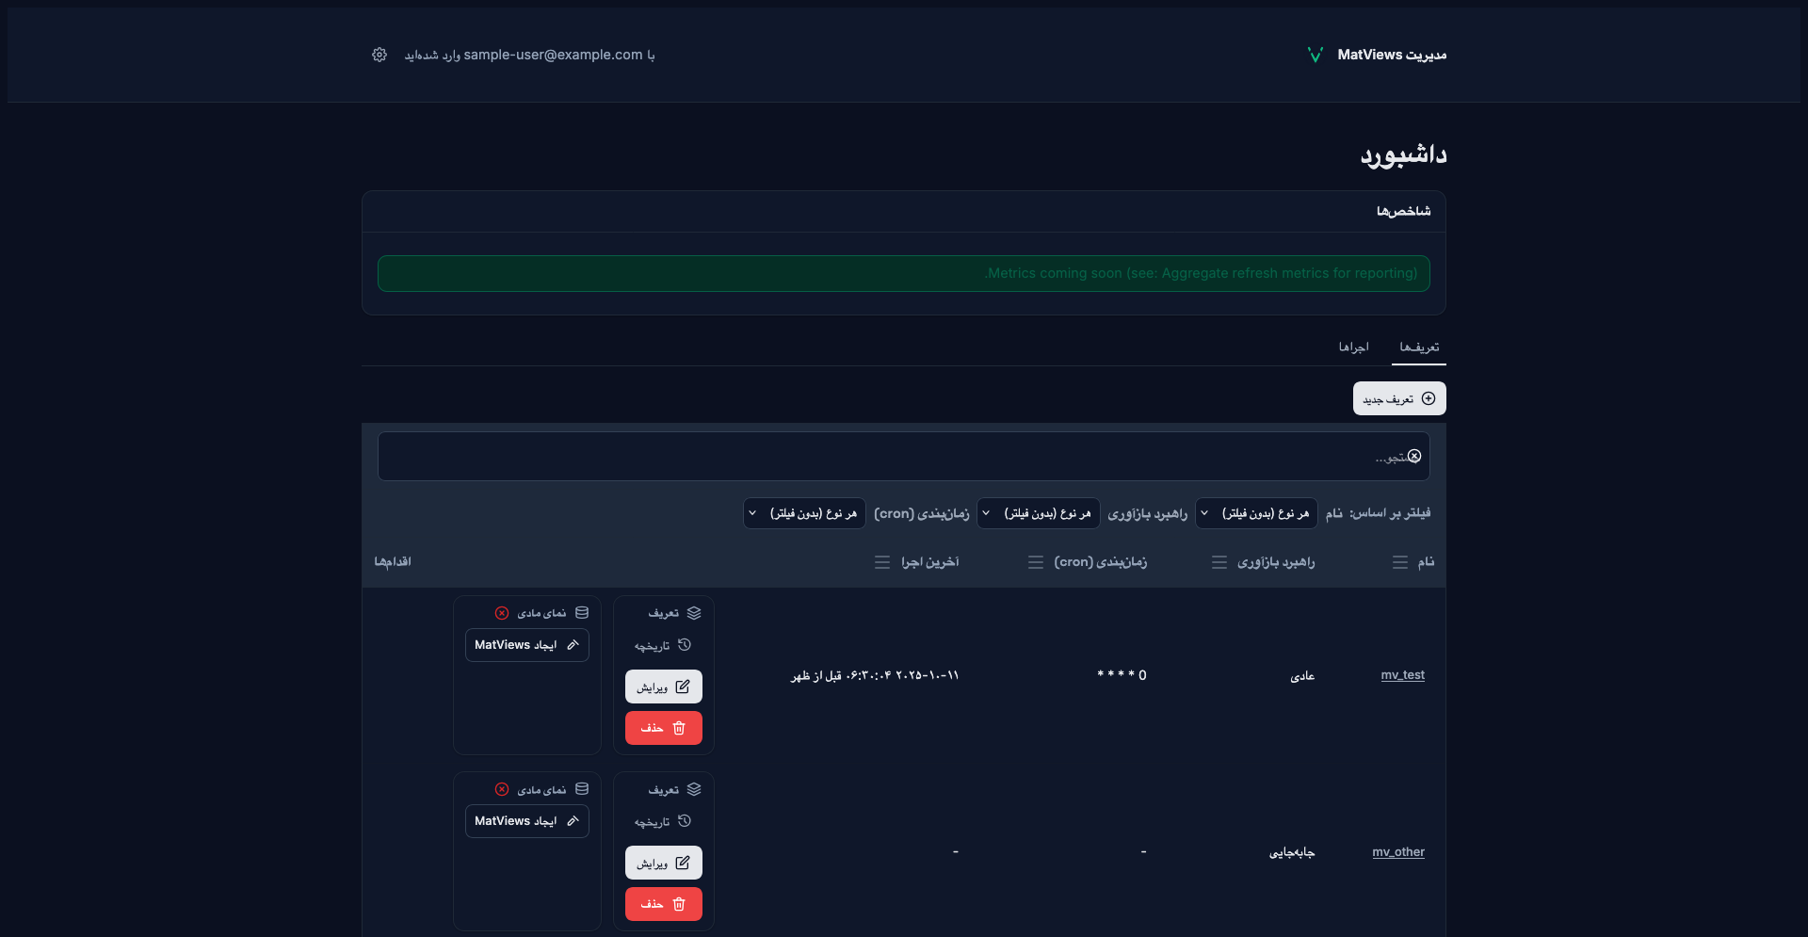Open column menu icon beside نام header
The image size is (1808, 937).
point(1400,562)
